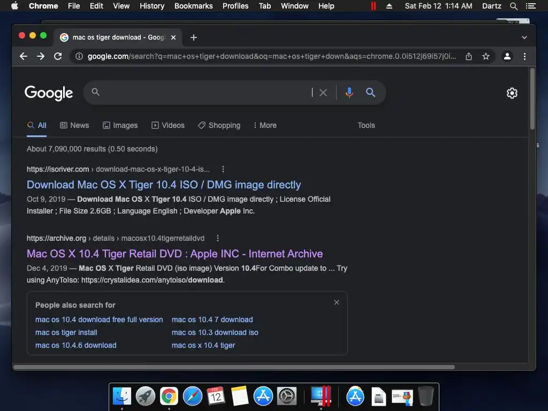548x411 pixels.
Task: Click the Google logo
Action: [x=49, y=93]
